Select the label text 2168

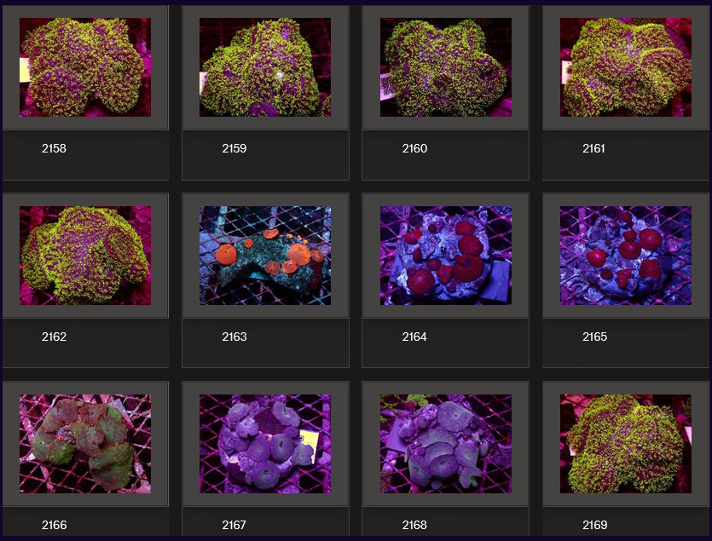[x=414, y=525]
